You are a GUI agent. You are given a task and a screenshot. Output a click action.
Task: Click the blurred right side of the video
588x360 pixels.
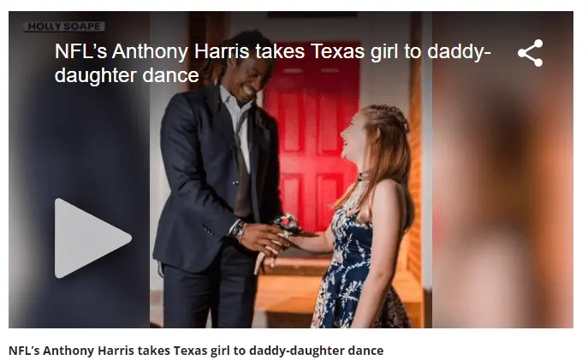pyautogui.click(x=502, y=169)
